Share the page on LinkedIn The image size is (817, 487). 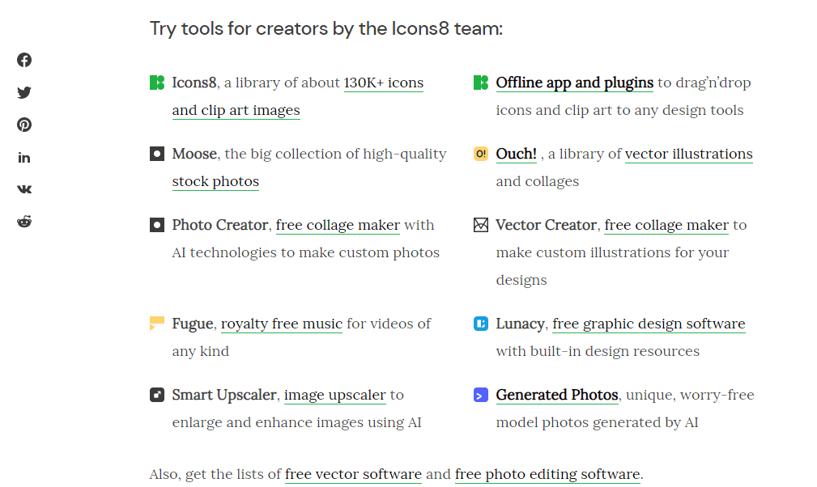[24, 158]
